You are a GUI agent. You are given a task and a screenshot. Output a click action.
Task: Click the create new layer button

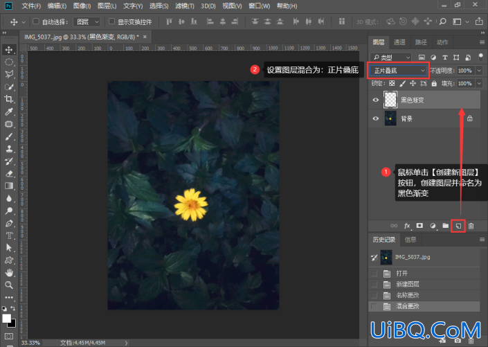pyautogui.click(x=458, y=226)
